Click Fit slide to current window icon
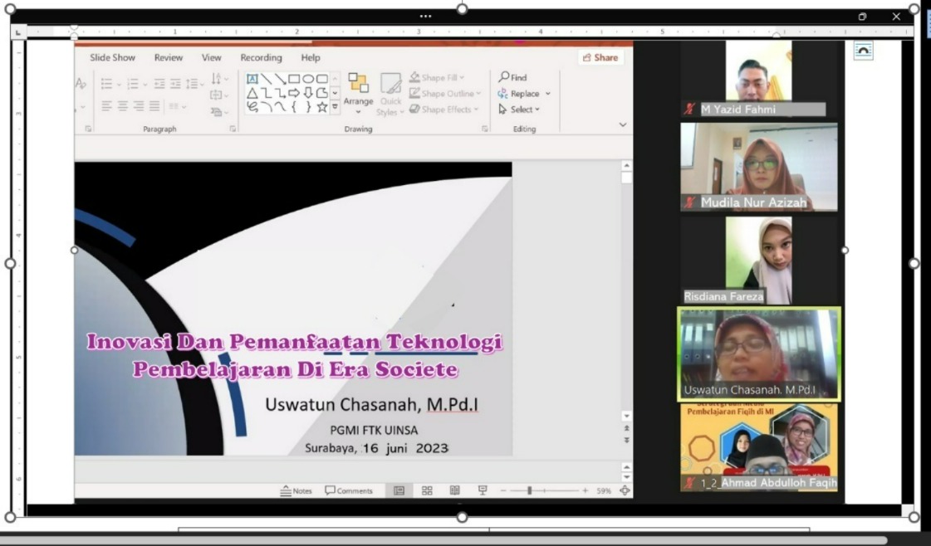931x546 pixels. click(x=625, y=491)
